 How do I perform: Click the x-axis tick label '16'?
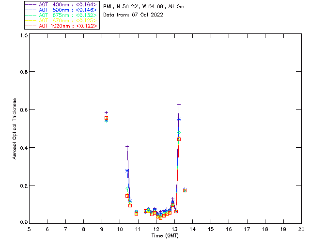[x=229, y=229]
